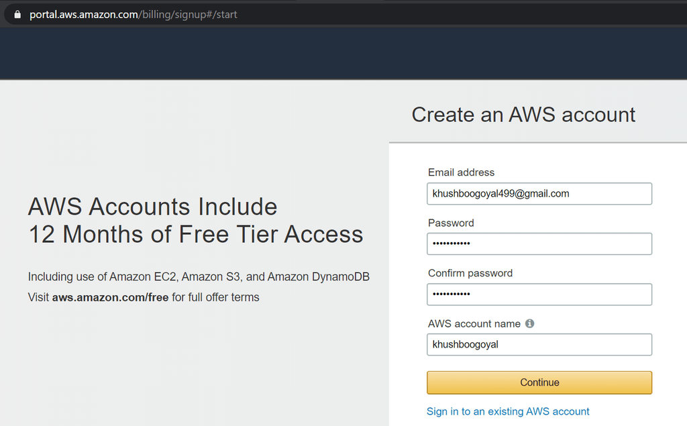Viewport: 687px width, 426px height.
Task: Open Sign in to an existing AWS account
Action: pyautogui.click(x=508, y=411)
